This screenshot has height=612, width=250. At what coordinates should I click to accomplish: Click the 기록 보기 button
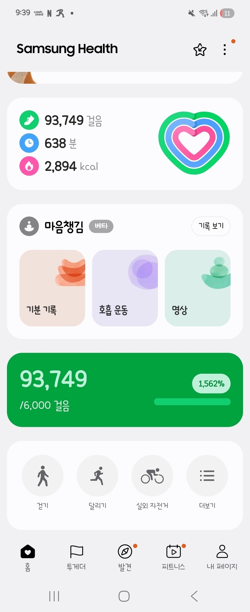point(211,226)
